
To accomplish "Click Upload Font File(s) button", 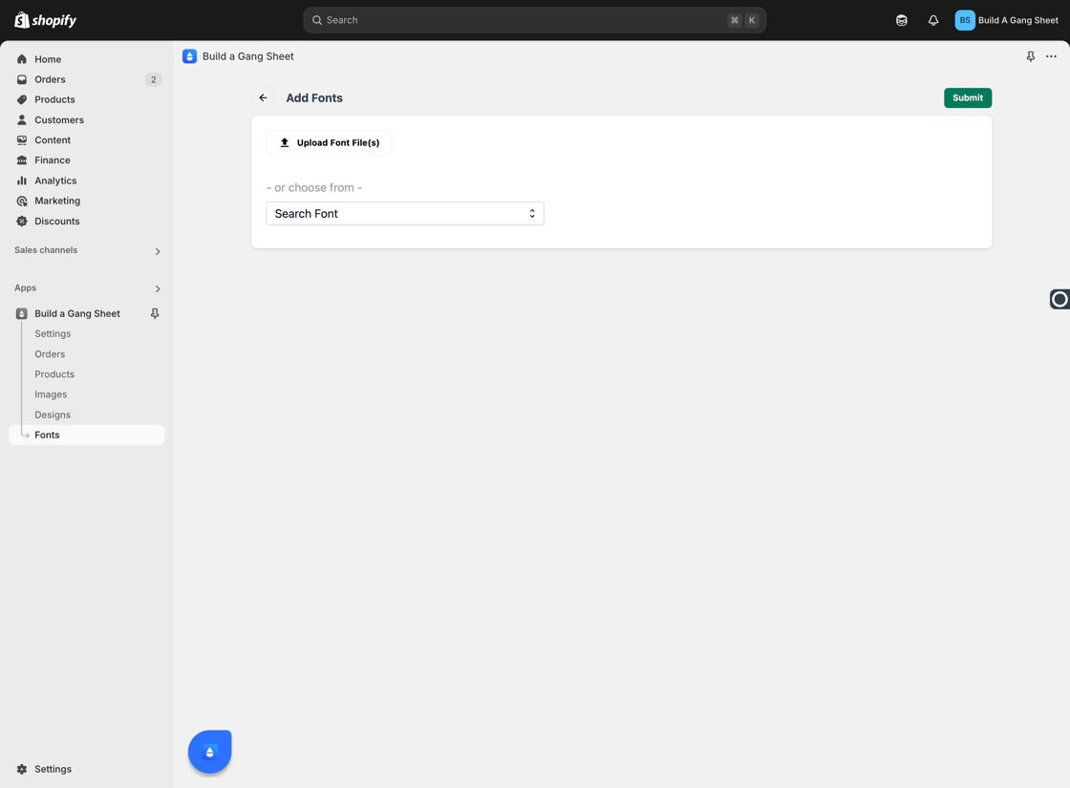I will [x=329, y=142].
